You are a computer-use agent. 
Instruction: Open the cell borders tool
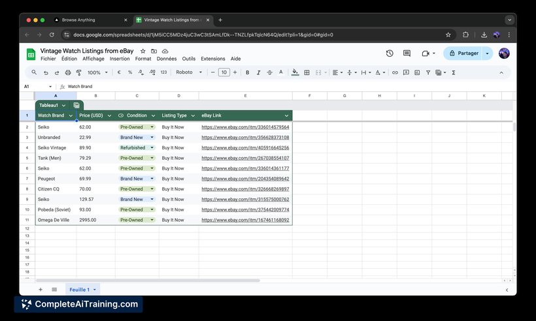307,72
